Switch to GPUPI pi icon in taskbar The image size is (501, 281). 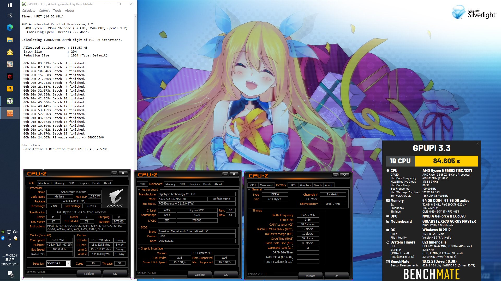pyautogui.click(x=10, y=101)
